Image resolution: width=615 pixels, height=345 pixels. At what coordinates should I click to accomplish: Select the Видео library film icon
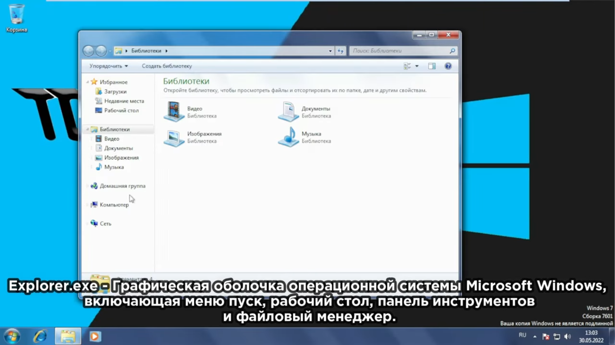tap(174, 111)
